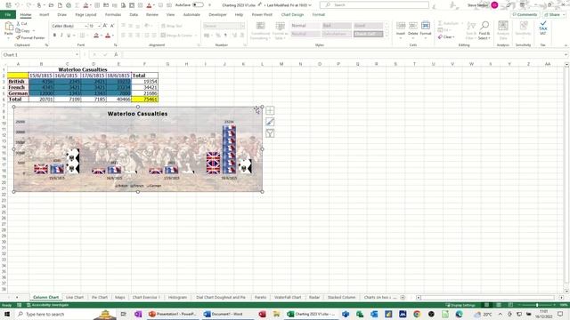Open the Radar sheet tab
This screenshot has width=570, height=320.
(314, 297)
